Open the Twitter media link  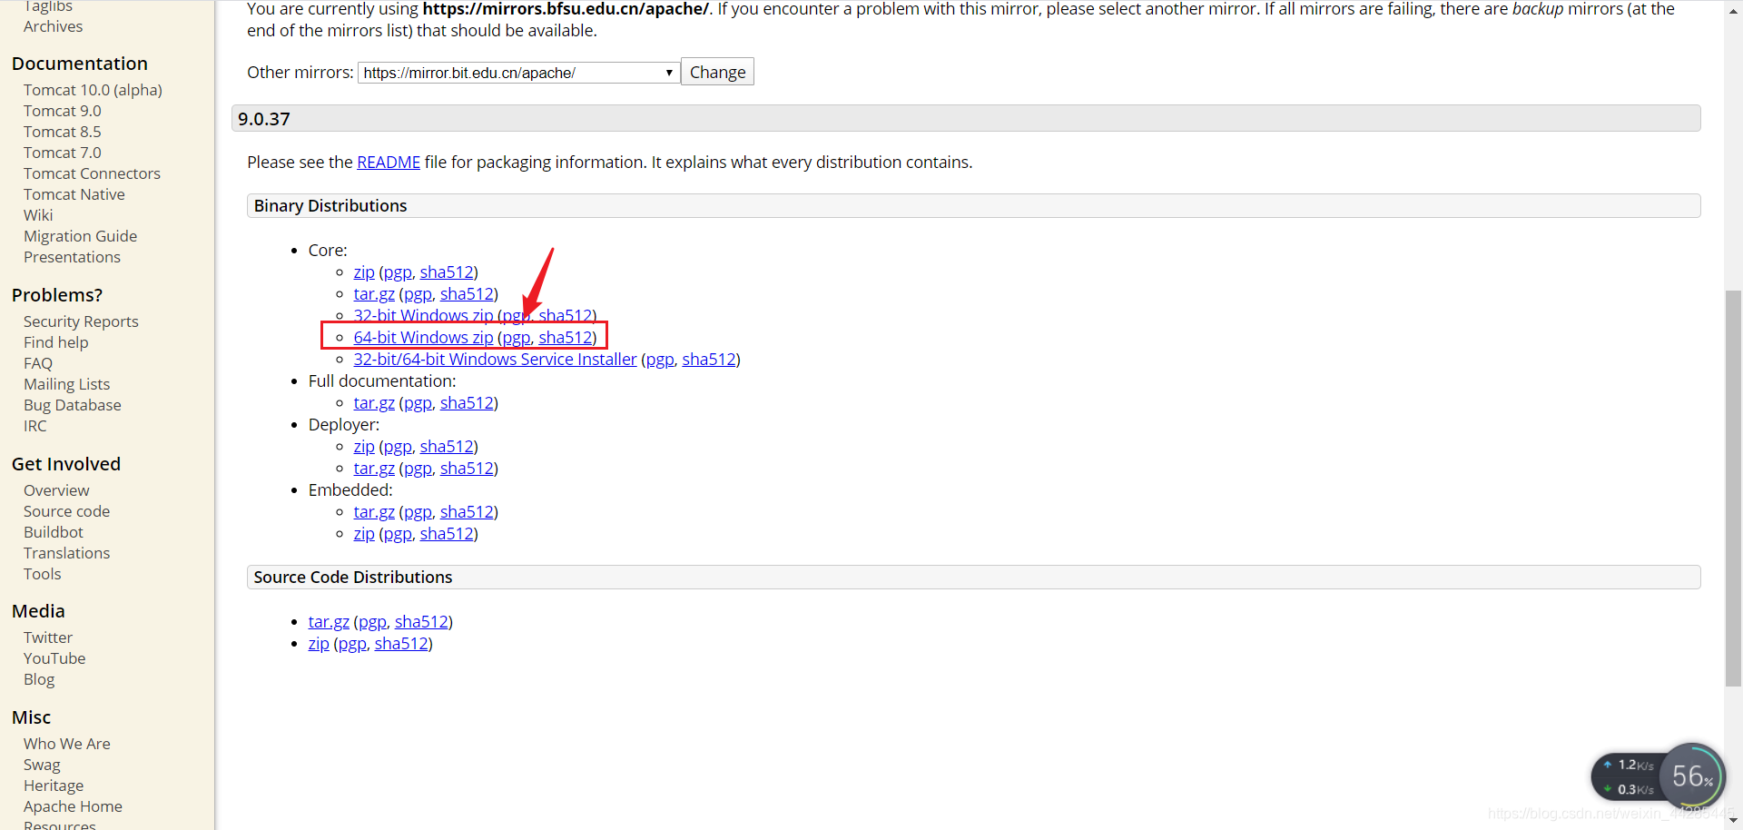coord(47,637)
